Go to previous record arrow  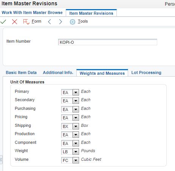(x=50, y=22)
